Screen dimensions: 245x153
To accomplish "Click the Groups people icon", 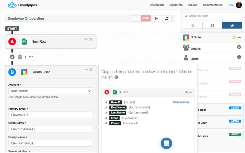I will tap(186, 48).
